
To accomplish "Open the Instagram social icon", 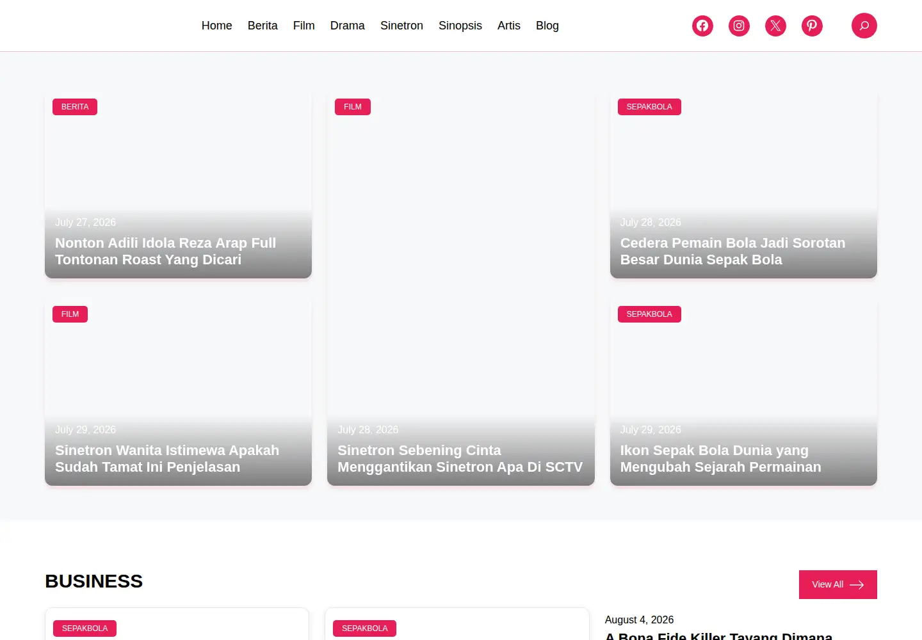I will [739, 26].
